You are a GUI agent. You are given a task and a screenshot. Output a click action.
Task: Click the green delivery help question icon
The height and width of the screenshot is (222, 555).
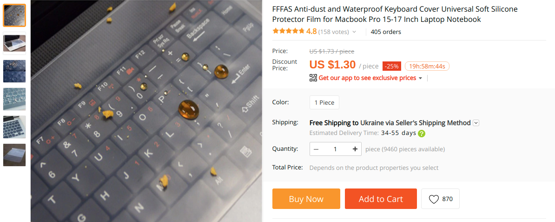pos(422,134)
